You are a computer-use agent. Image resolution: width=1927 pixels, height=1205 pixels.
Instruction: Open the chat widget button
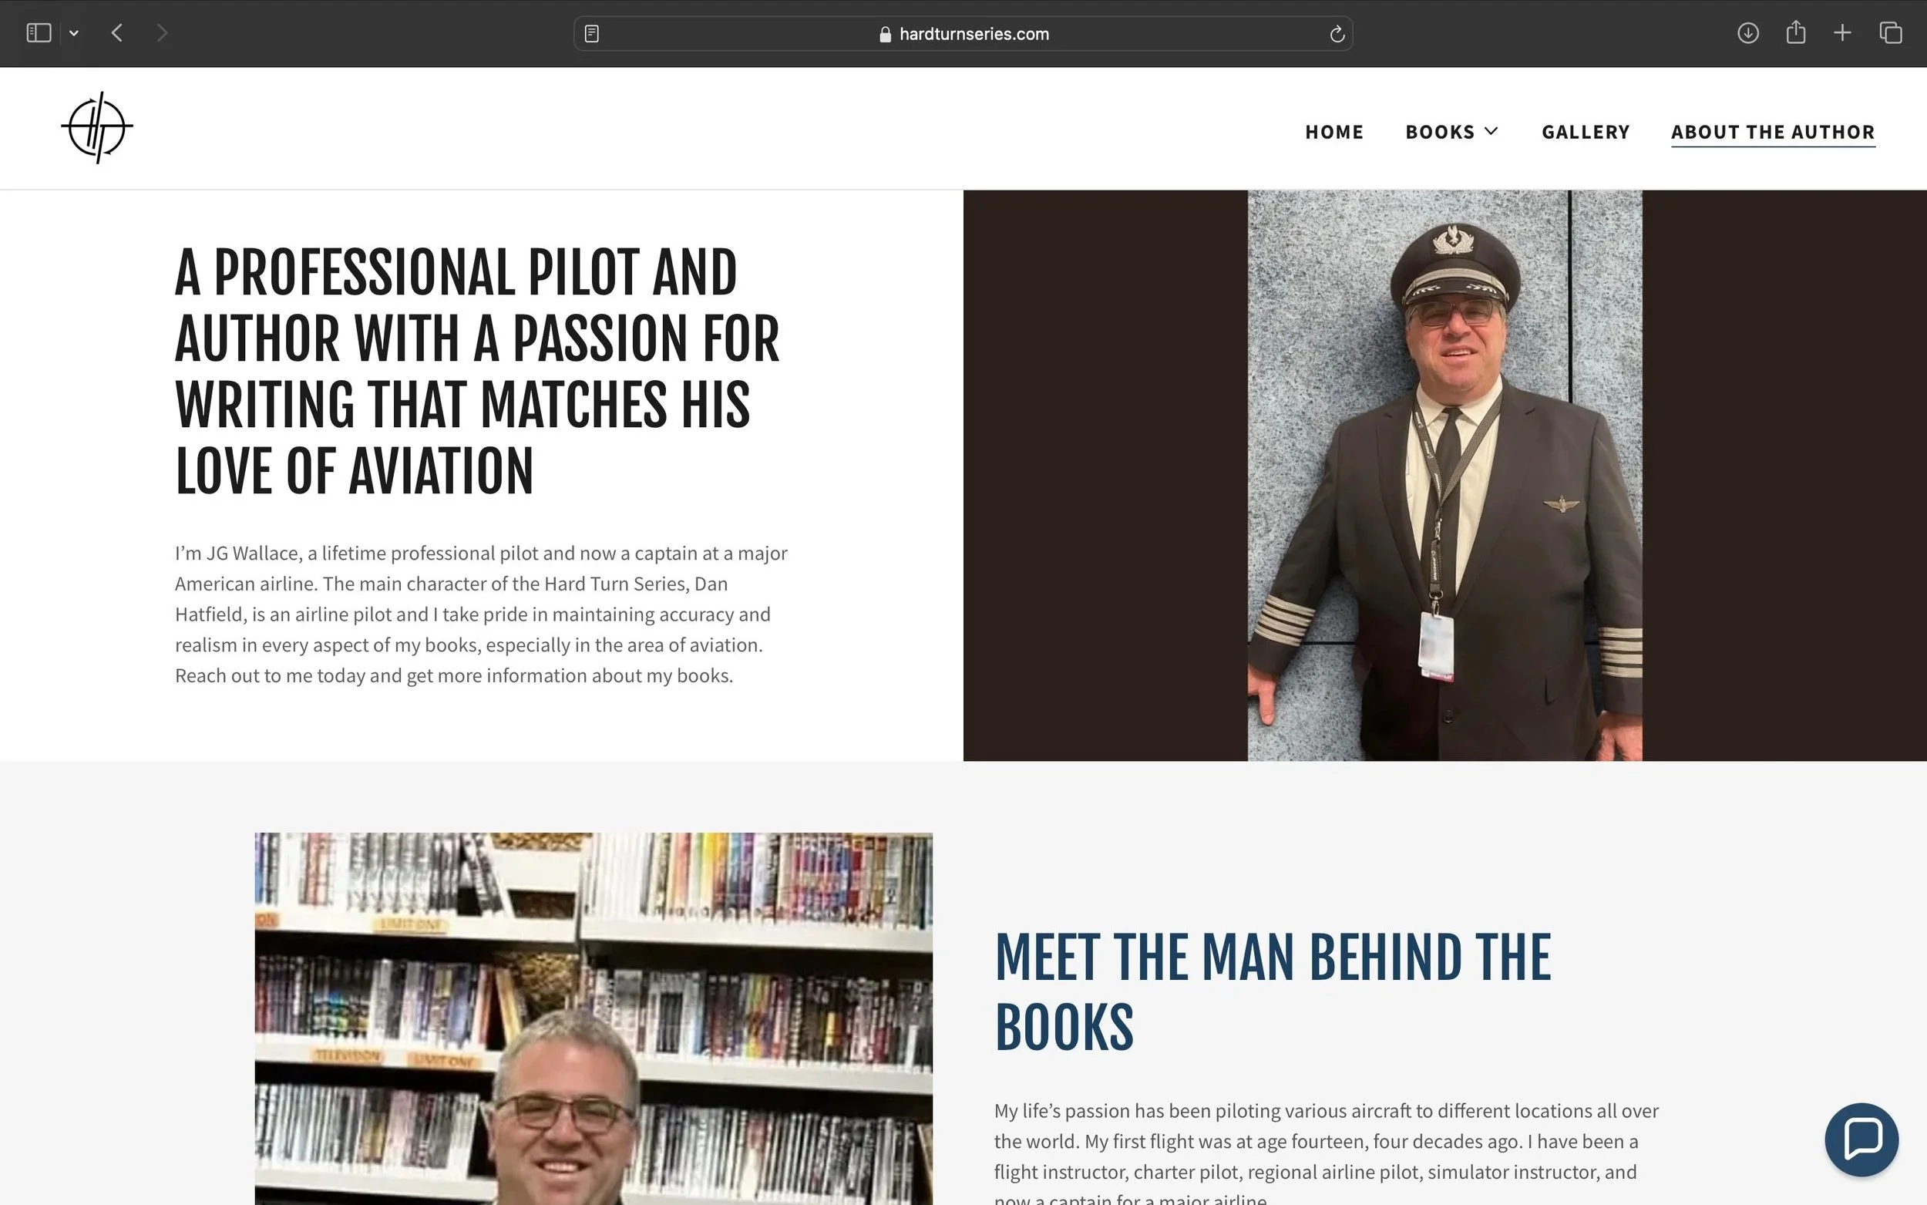click(1861, 1139)
